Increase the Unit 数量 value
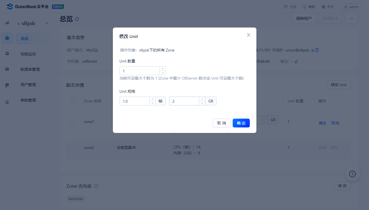 pos(163,69)
